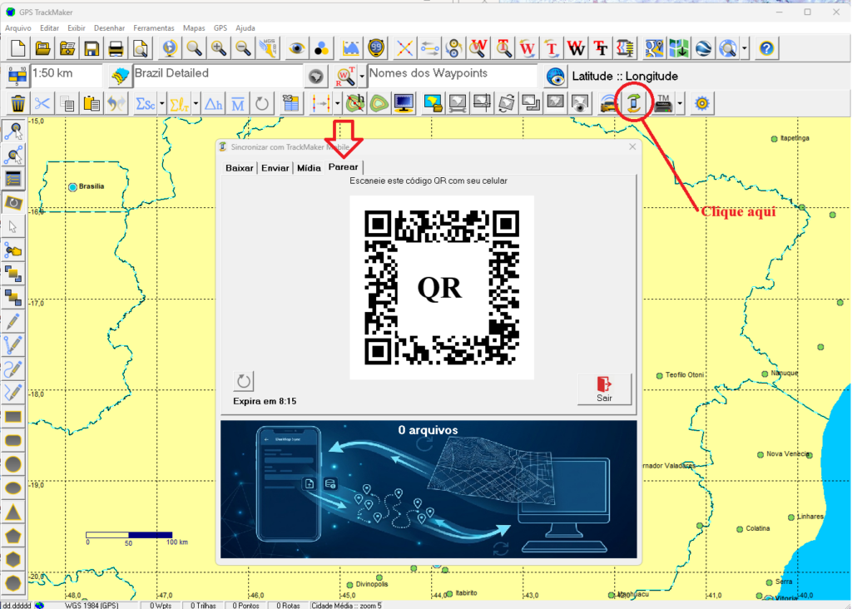
Task: Open the blue gear settings icon
Action: 701,103
